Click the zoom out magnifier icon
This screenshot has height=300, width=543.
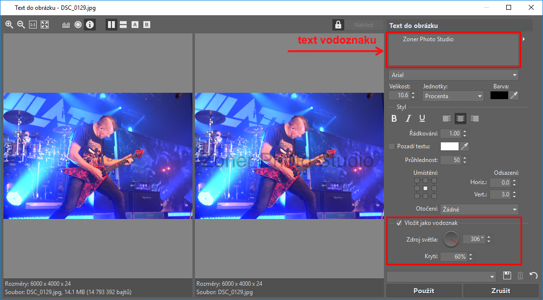[x=21, y=25]
